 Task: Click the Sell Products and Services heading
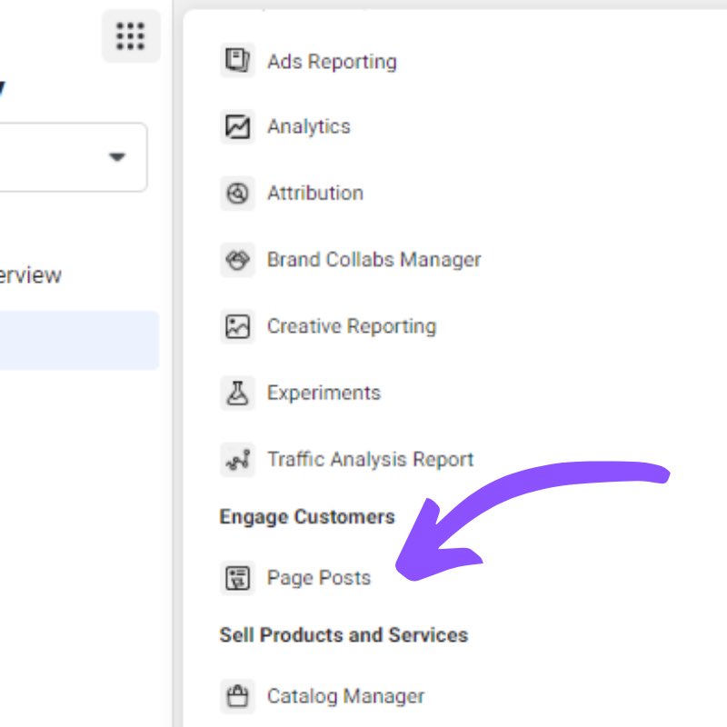pos(344,635)
